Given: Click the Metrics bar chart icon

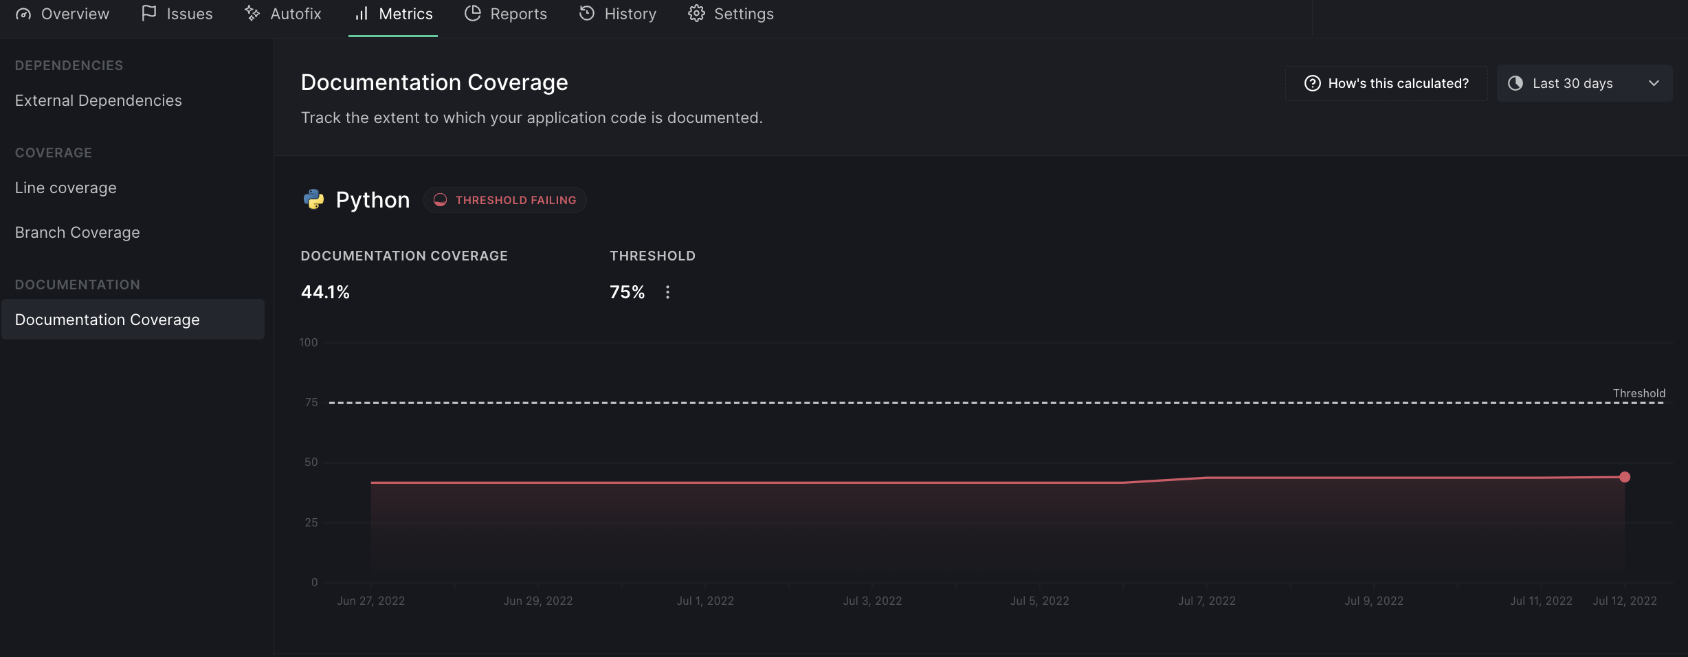Looking at the screenshot, I should 362,14.
